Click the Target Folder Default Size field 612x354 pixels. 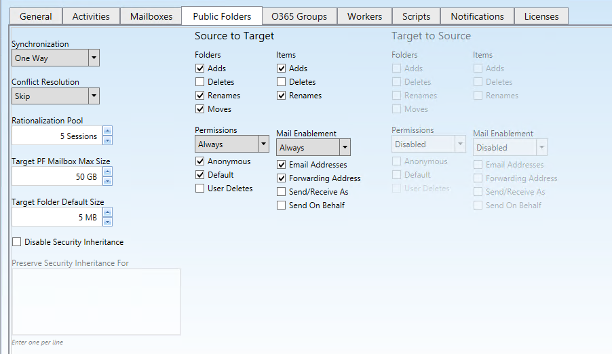57,218
